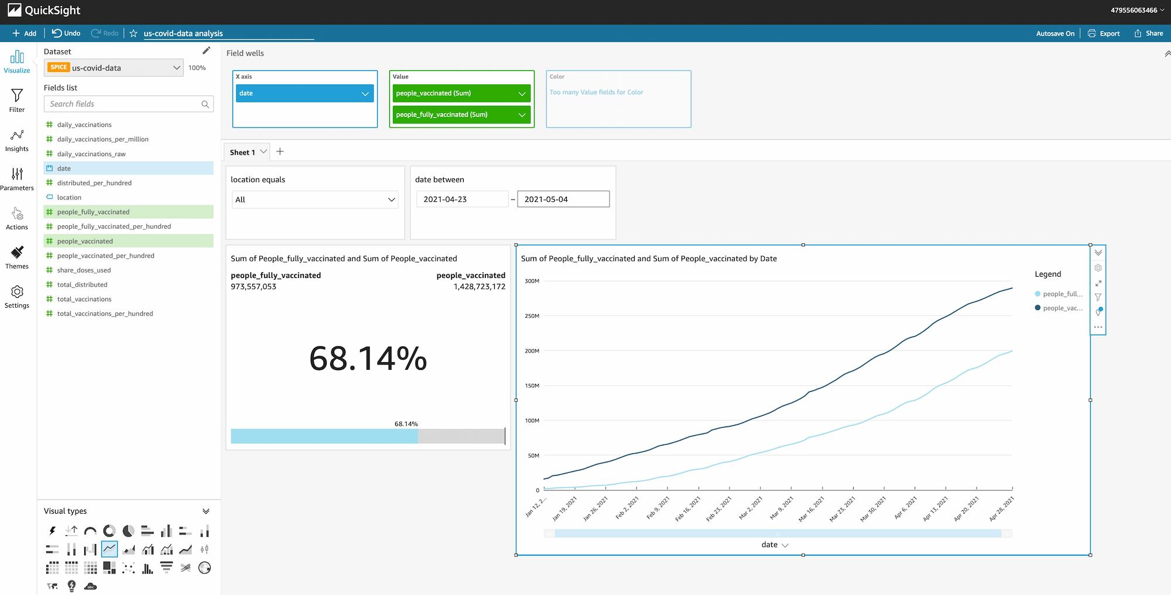Select the funnel chart visual type
Image resolution: width=1171 pixels, height=595 pixels.
pos(166,568)
